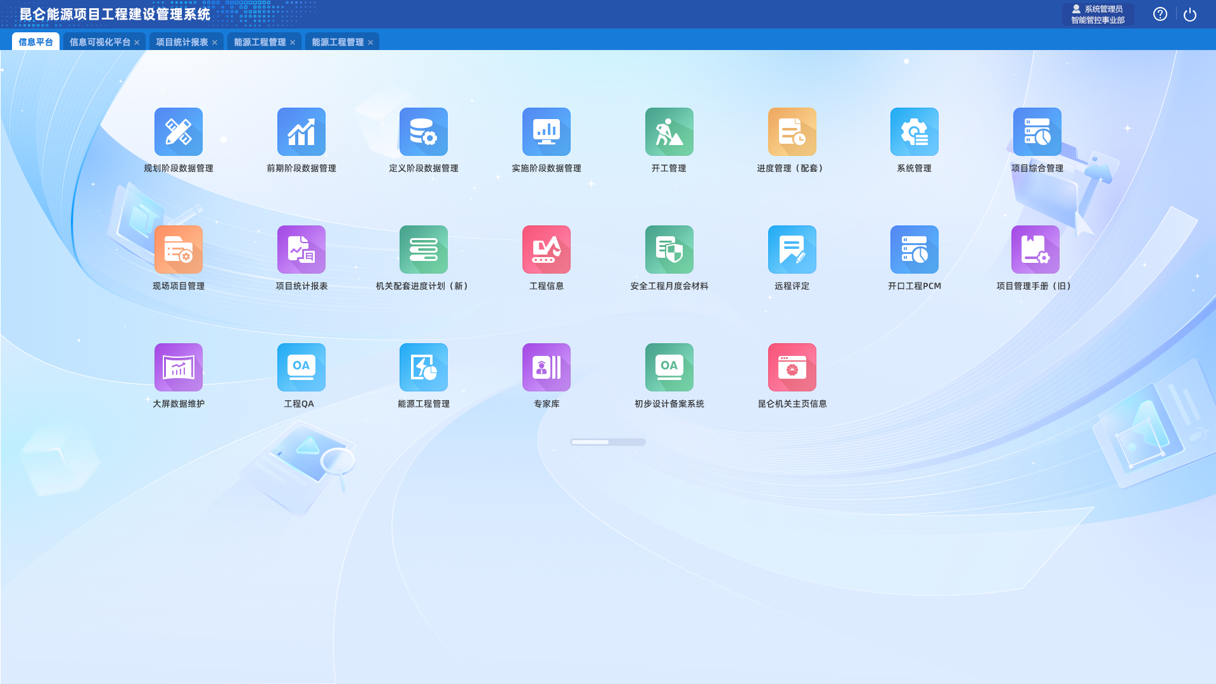1216x684 pixels.
Task: Open 前期阶段数据管理 chart icon
Action: tap(301, 132)
